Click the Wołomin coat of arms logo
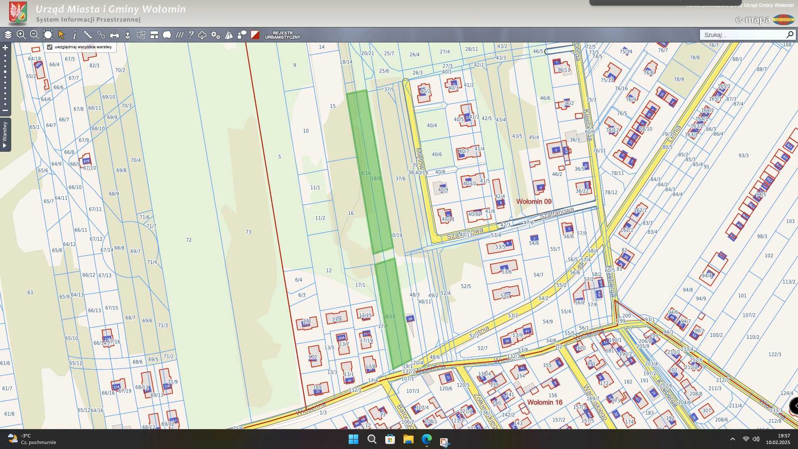Viewport: 798px width, 449px height. [x=18, y=13]
